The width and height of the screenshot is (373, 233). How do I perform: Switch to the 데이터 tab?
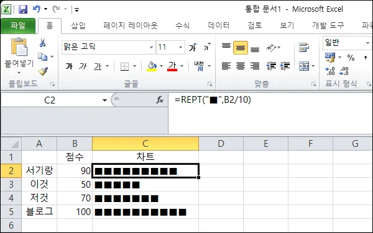pos(219,25)
